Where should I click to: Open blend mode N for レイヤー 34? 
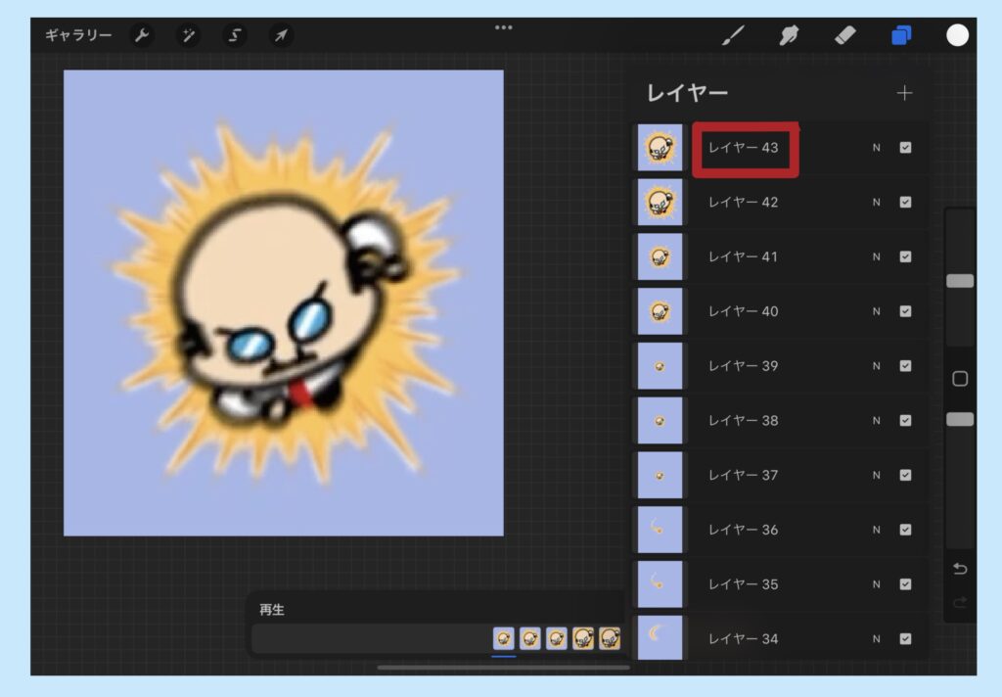click(x=876, y=639)
